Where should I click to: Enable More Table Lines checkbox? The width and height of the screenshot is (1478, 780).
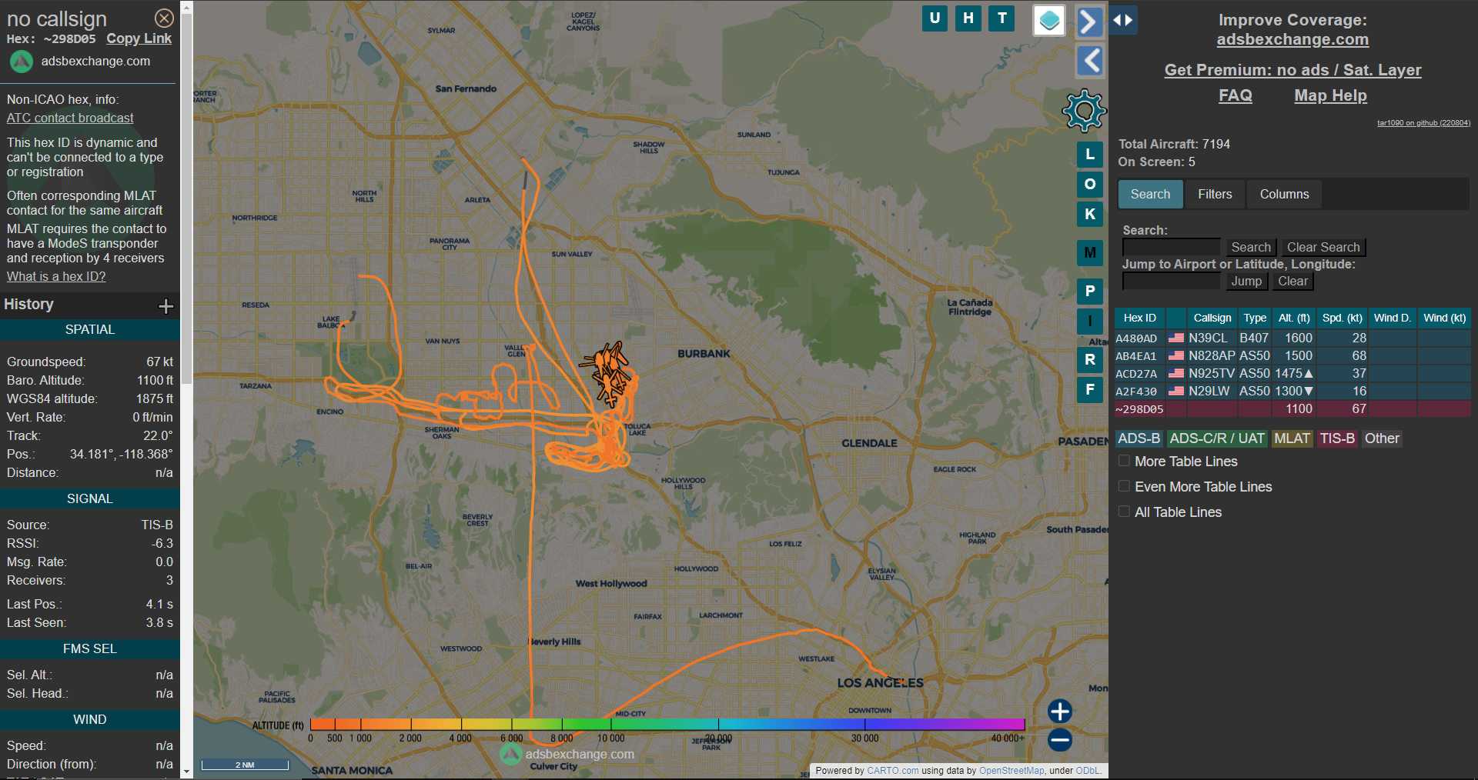click(x=1124, y=461)
